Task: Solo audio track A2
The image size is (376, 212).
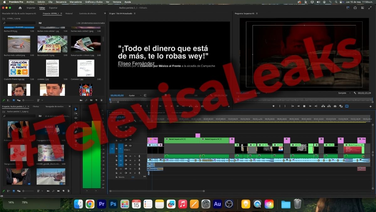Action: pyautogui.click(x=135, y=160)
